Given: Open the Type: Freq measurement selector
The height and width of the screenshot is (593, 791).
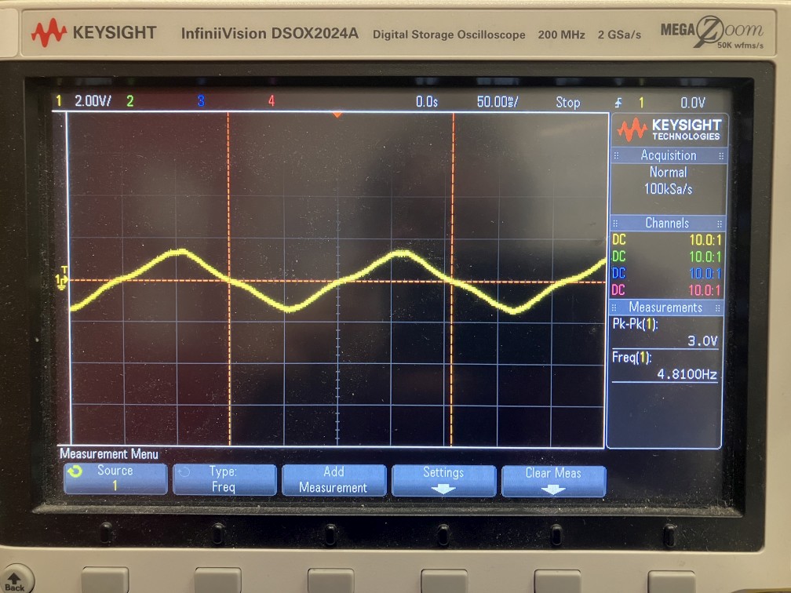Looking at the screenshot, I should tap(224, 479).
